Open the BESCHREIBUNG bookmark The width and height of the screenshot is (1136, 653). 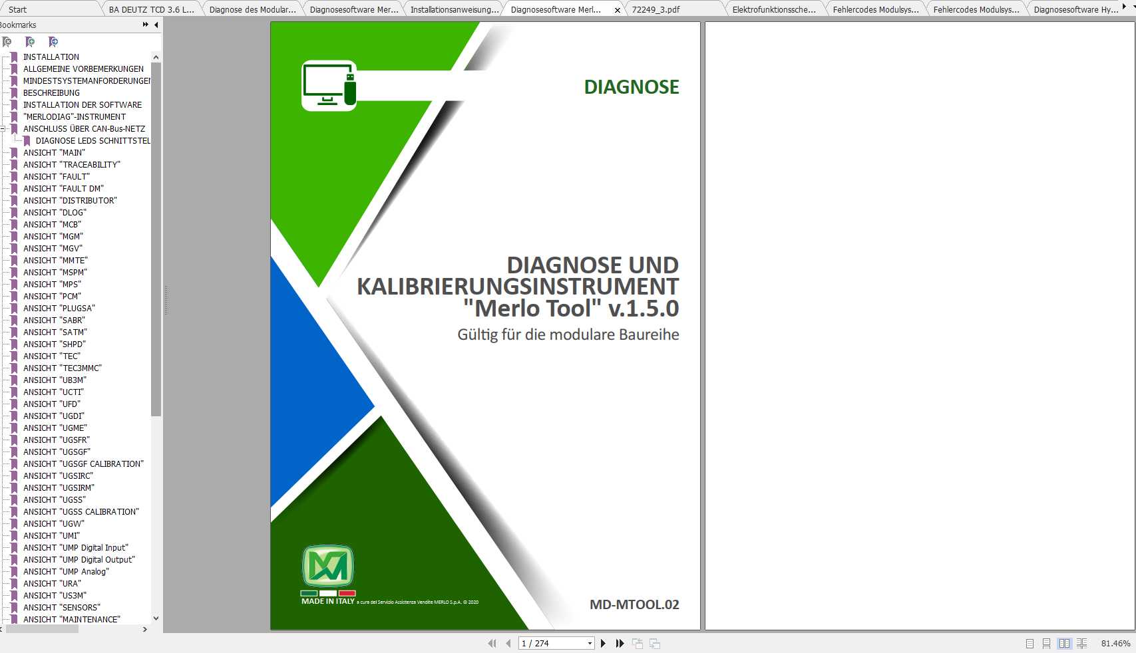(51, 92)
